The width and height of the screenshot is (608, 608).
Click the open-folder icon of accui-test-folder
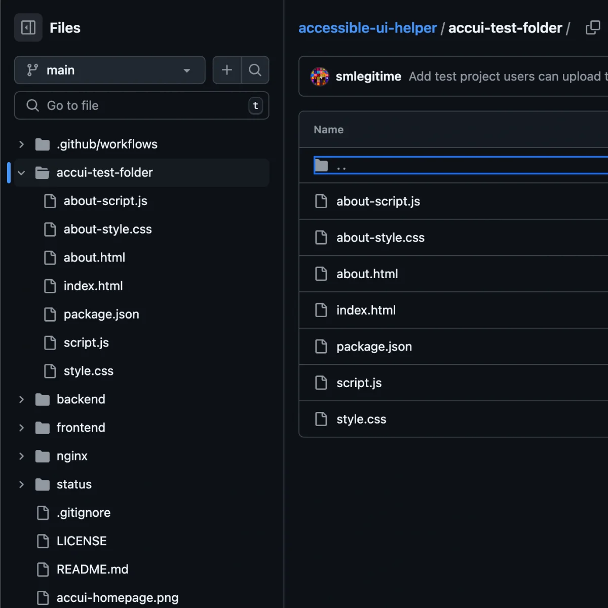click(x=43, y=173)
